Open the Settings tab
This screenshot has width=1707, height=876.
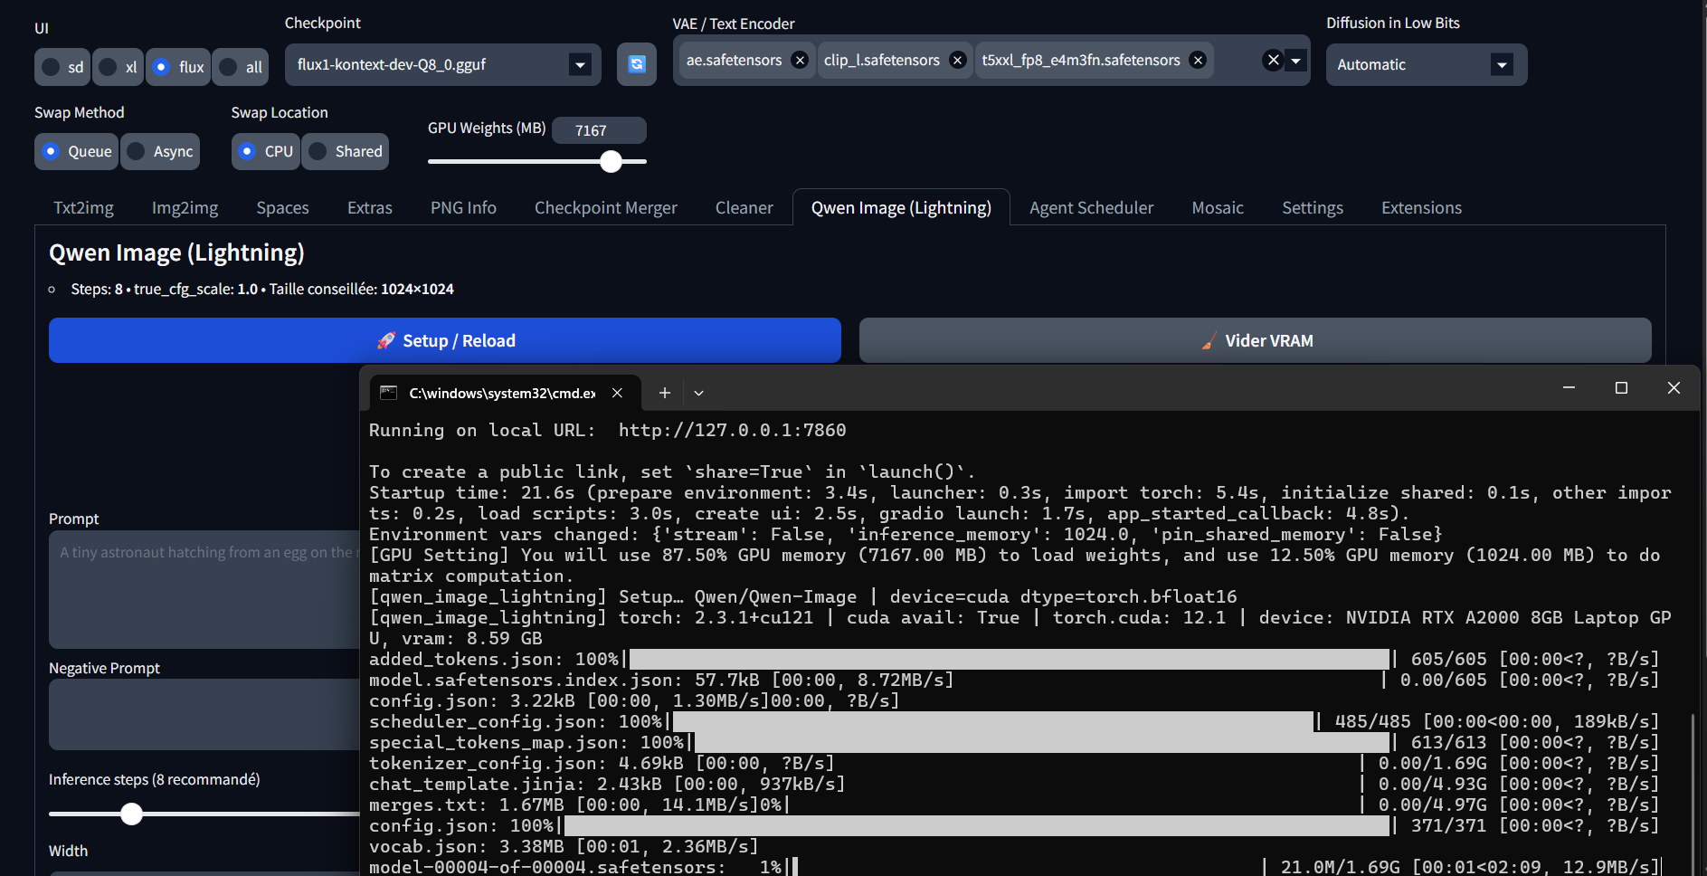tap(1312, 207)
